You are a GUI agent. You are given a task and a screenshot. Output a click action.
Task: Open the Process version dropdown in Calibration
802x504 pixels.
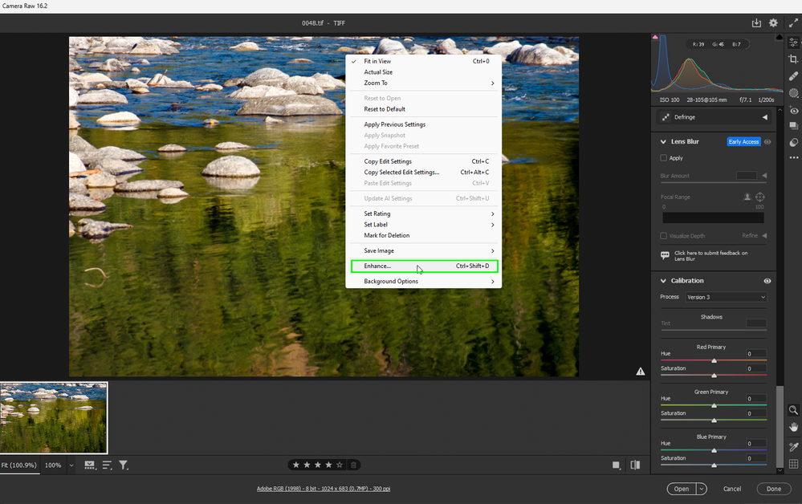click(725, 297)
